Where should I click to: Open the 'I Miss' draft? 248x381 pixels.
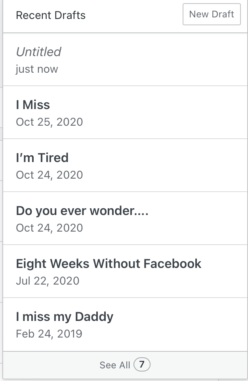click(x=33, y=105)
